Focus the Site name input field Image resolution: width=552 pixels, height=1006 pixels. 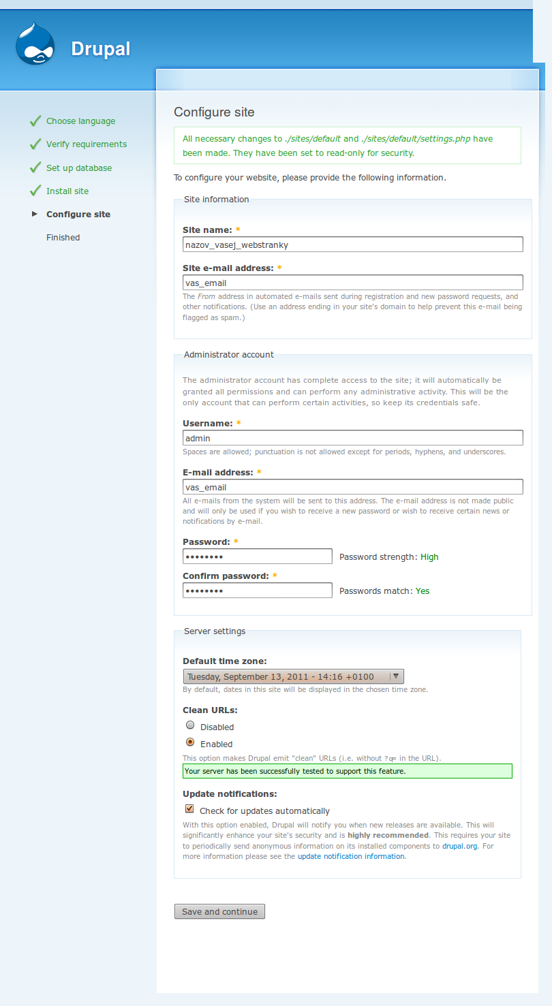point(353,245)
